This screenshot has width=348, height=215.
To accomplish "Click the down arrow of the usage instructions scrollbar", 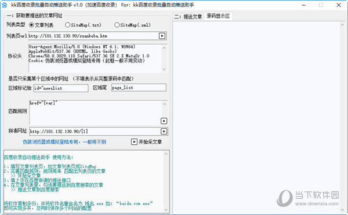I will [166, 209].
